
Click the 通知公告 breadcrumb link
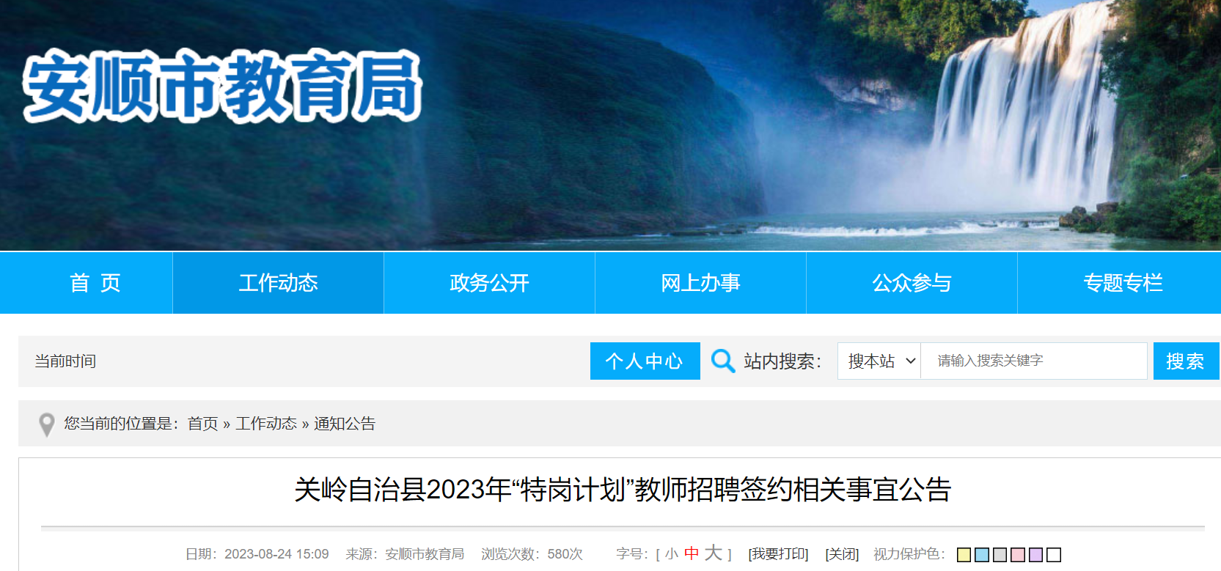click(345, 424)
